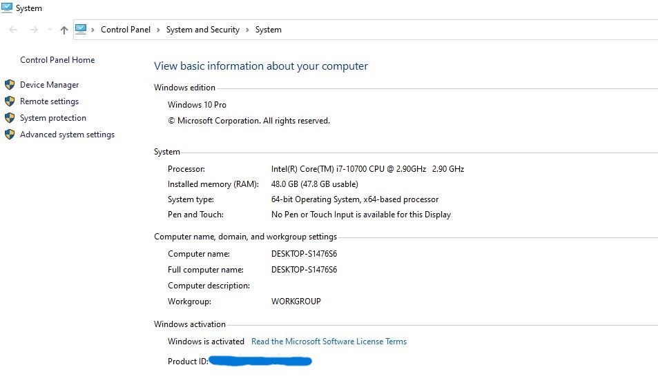Open the Device Manager link
The image size is (658, 385).
click(50, 85)
